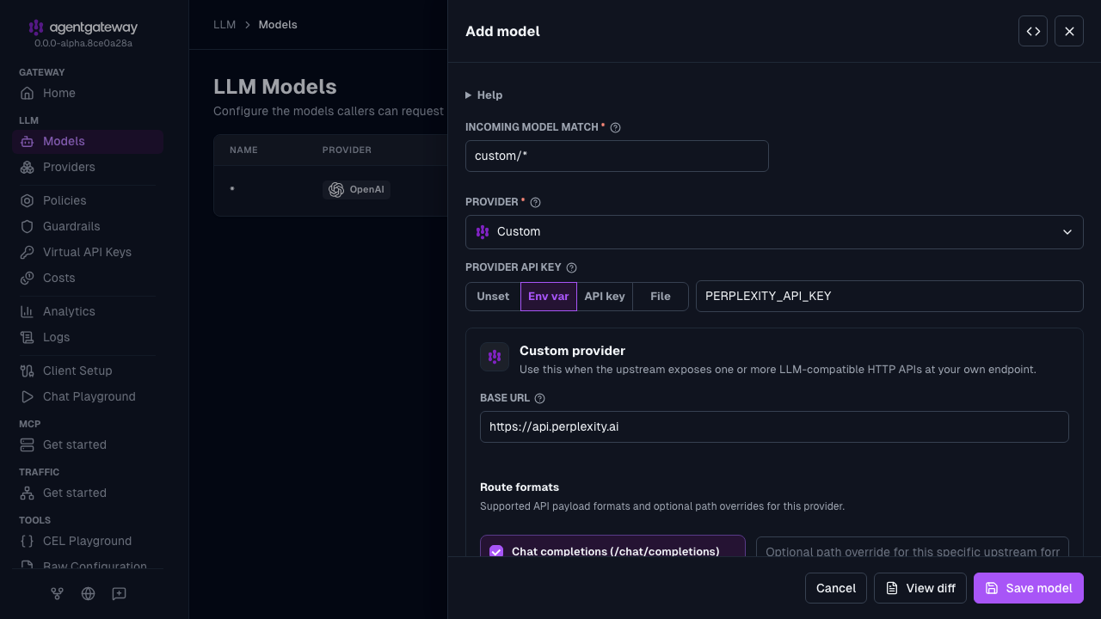The image size is (1101, 619).
Task: Click the CEL Playground braces icon
Action: coord(28,541)
